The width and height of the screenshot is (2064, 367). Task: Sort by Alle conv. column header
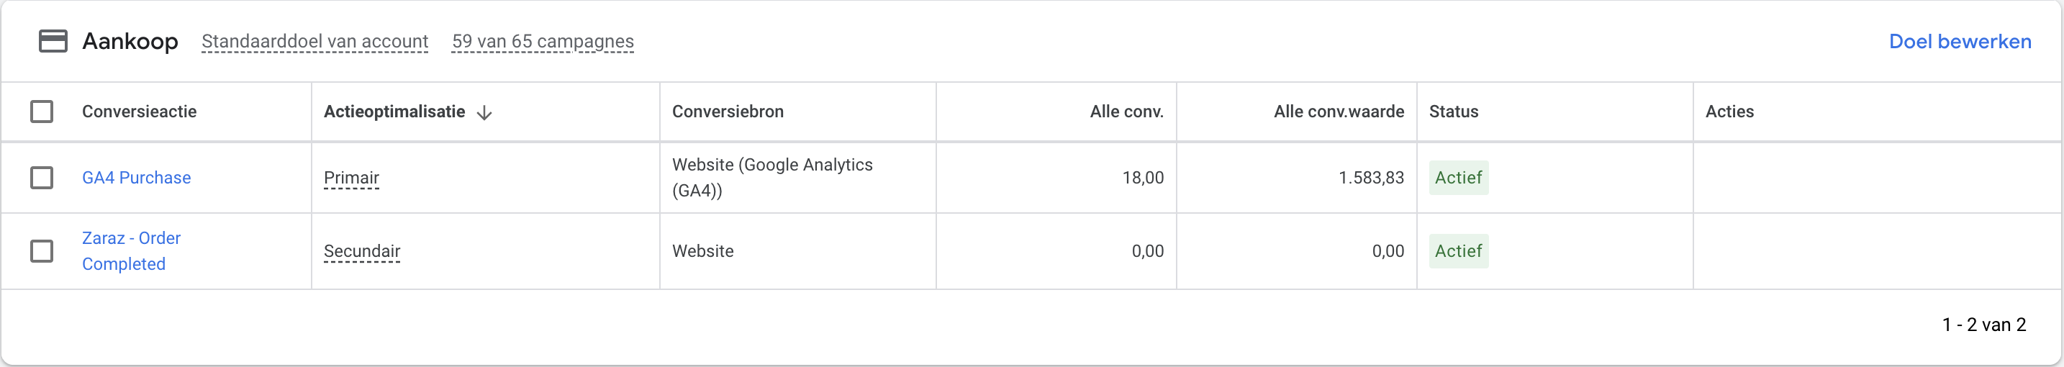1126,112
